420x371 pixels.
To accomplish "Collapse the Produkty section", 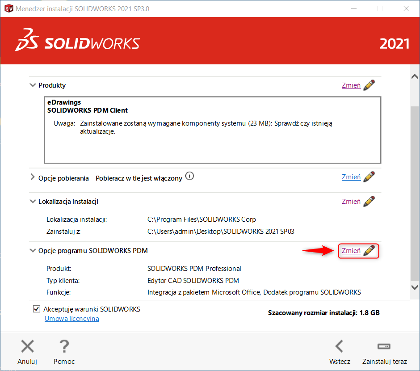I will click(x=33, y=85).
